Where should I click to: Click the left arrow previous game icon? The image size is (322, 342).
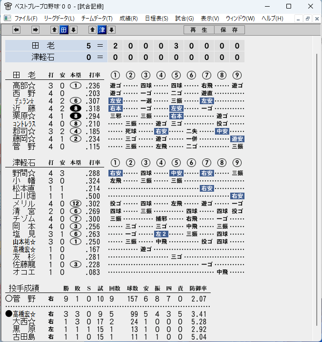pos(16,29)
